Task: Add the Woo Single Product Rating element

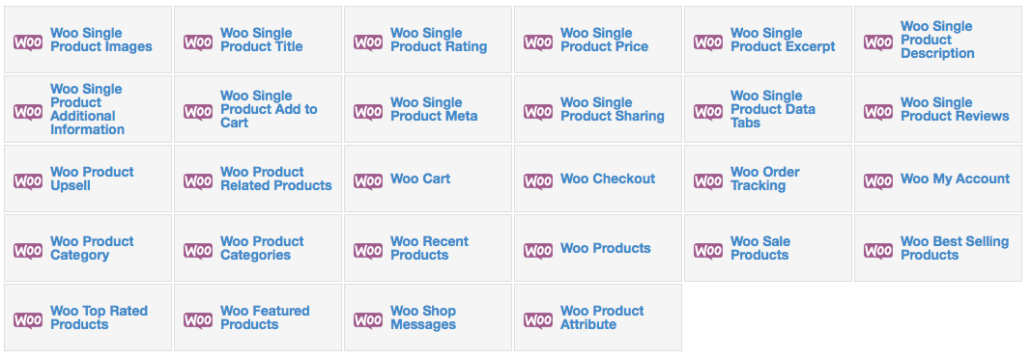Action: tap(428, 41)
